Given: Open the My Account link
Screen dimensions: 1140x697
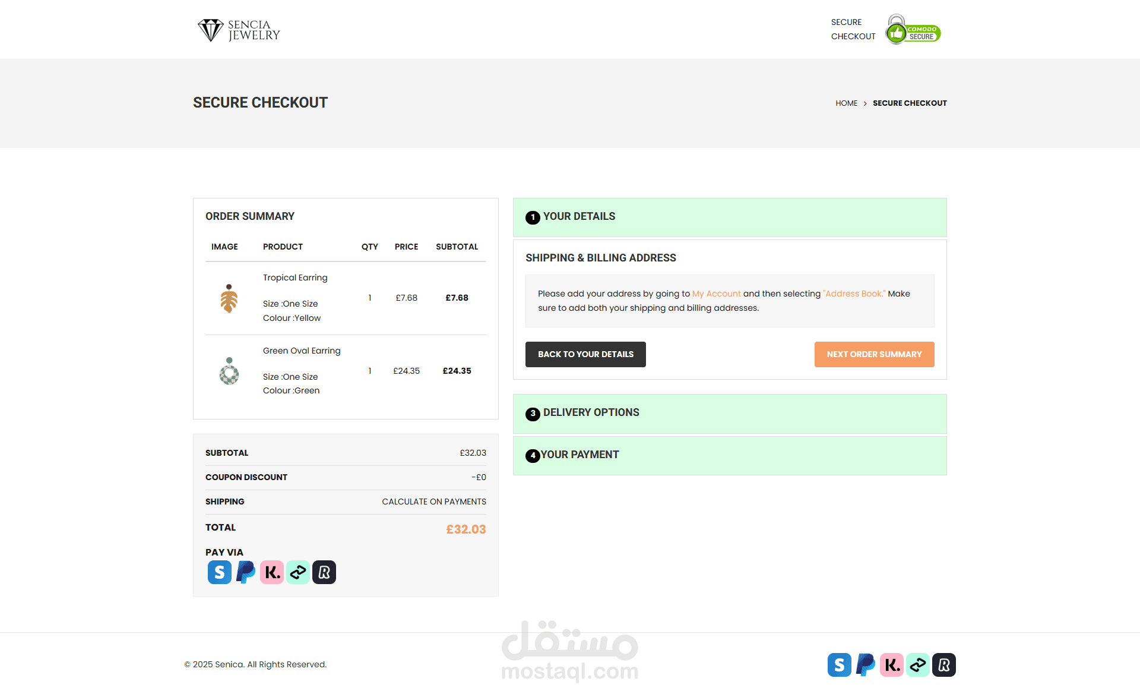Looking at the screenshot, I should coord(716,294).
